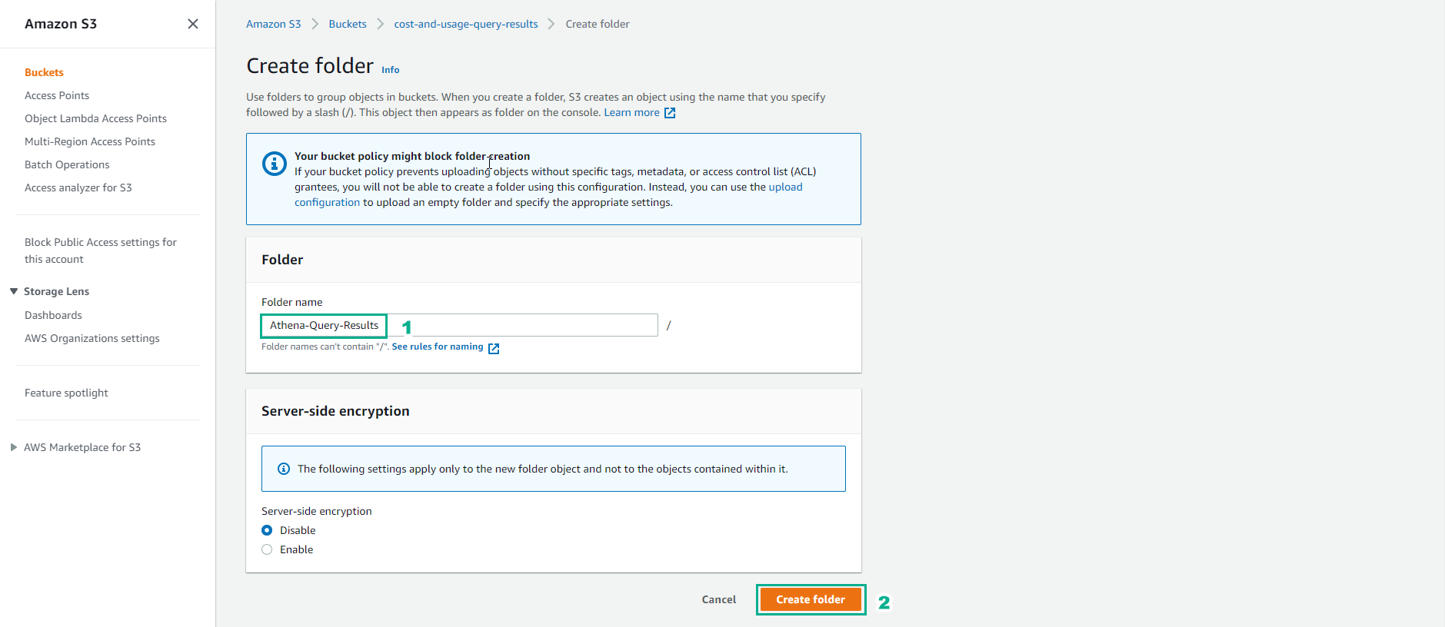Select Enable server-side encryption
Image resolution: width=1445 pixels, height=627 pixels.
coord(267,549)
